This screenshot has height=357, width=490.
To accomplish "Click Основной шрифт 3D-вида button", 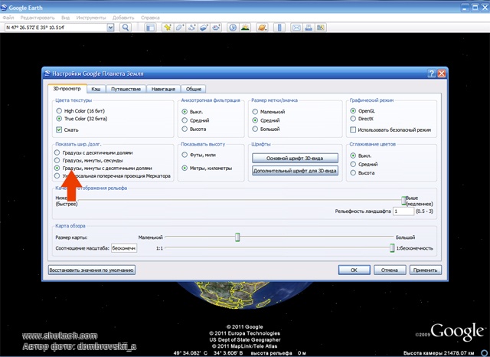I will (x=295, y=158).
